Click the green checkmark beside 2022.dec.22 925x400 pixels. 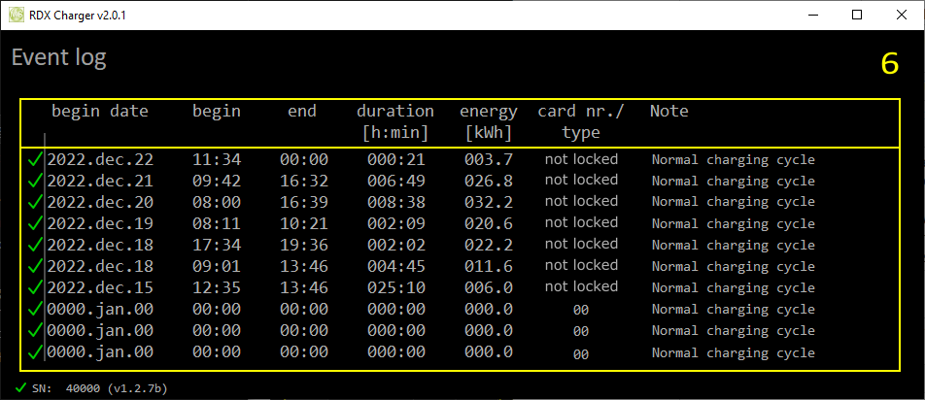point(35,159)
